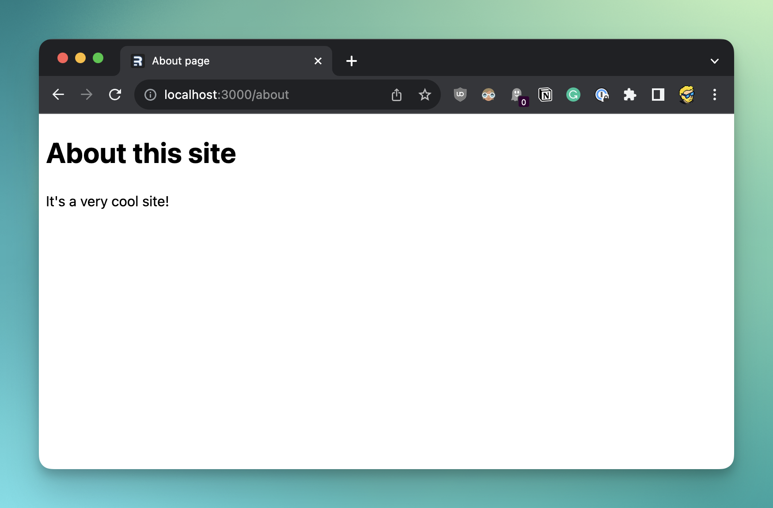Screen dimensions: 773x508
Task: Click the address bar showing localhost:3000/about
Action: point(265,95)
